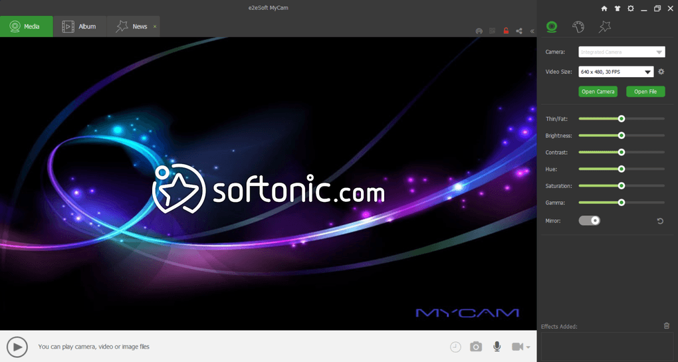
Task: Open the video record dropdown arrow
Action: coord(528,347)
